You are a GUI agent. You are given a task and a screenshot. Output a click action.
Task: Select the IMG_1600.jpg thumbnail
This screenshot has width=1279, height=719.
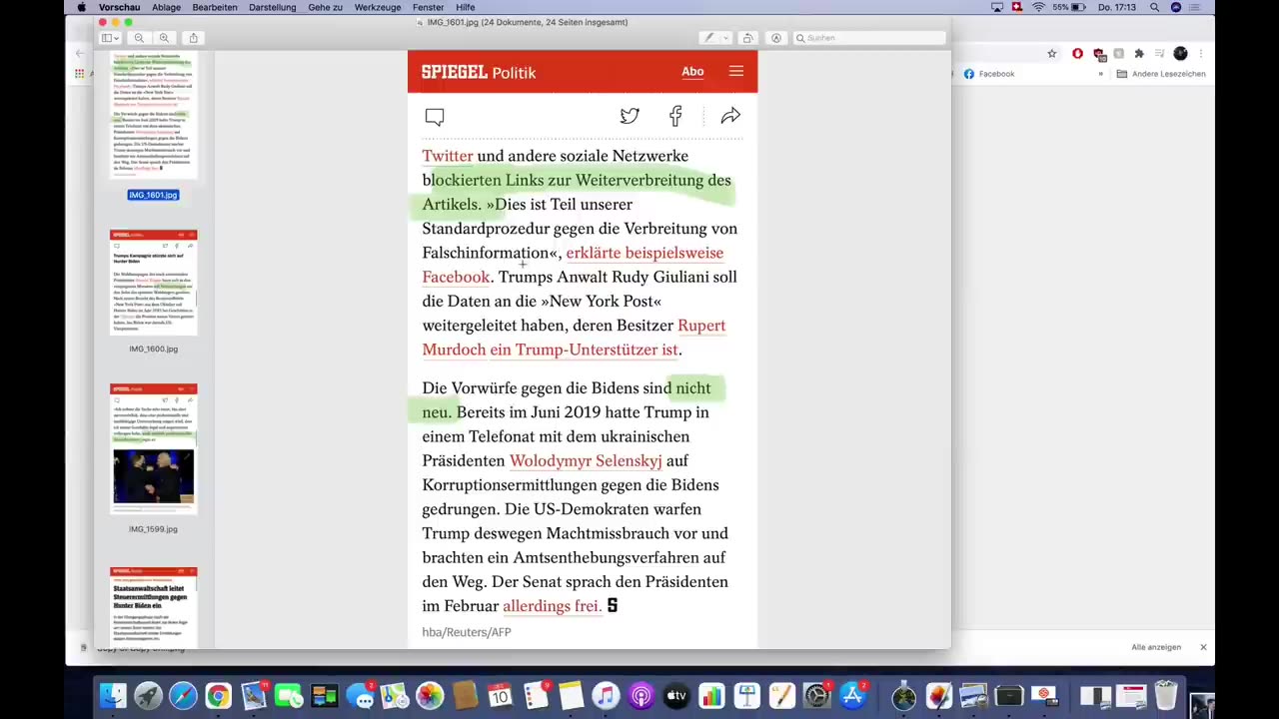pyautogui.click(x=153, y=283)
